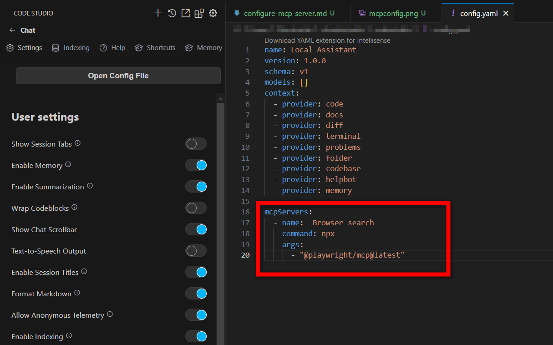Click Download YAML extension for Intellisense link

(327, 41)
